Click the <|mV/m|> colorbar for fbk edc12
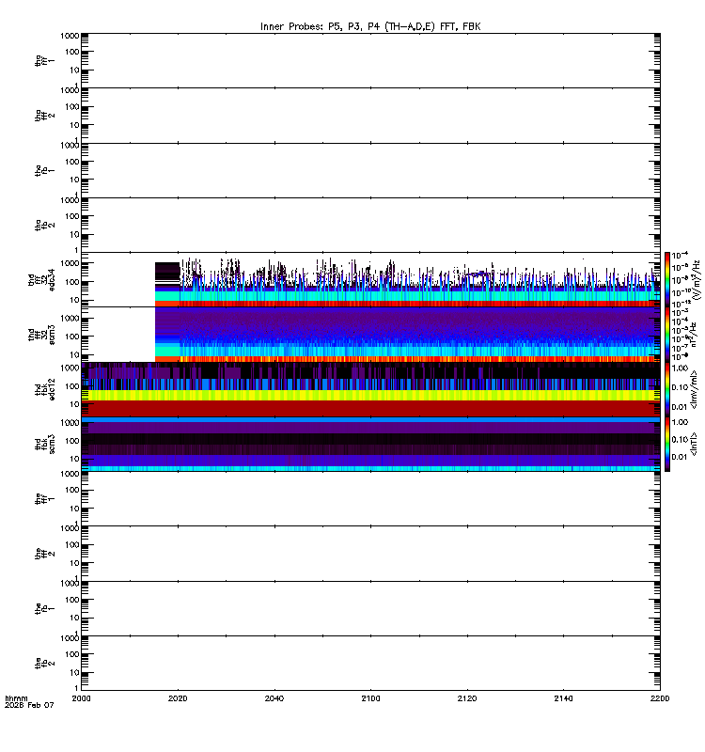The width and height of the screenshot is (705, 752). click(667, 389)
